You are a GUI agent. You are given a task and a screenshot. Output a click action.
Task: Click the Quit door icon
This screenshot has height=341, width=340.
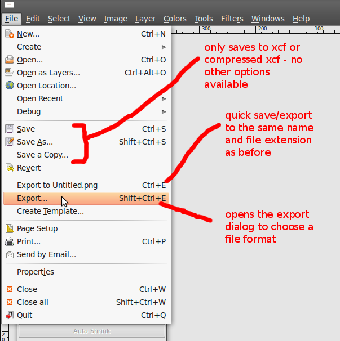coord(10,315)
